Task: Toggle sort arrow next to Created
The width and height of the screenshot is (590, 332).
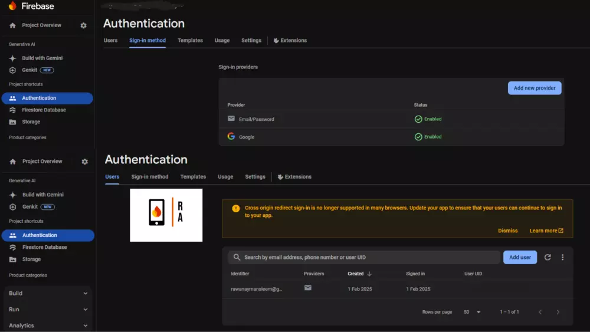Action: tap(369, 274)
